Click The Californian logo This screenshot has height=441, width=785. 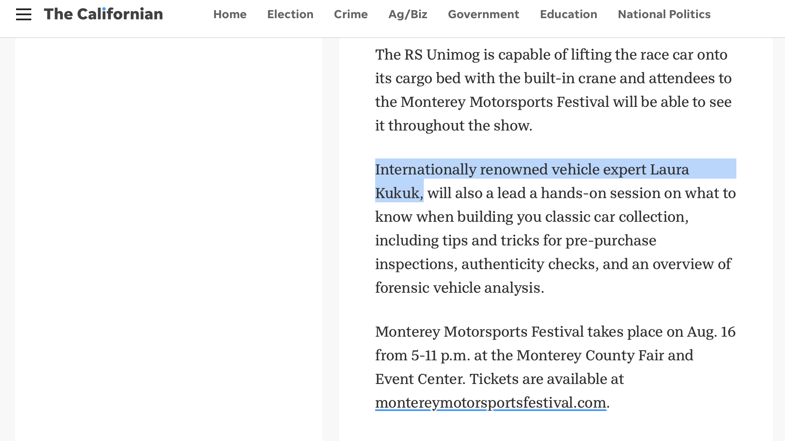(x=103, y=14)
